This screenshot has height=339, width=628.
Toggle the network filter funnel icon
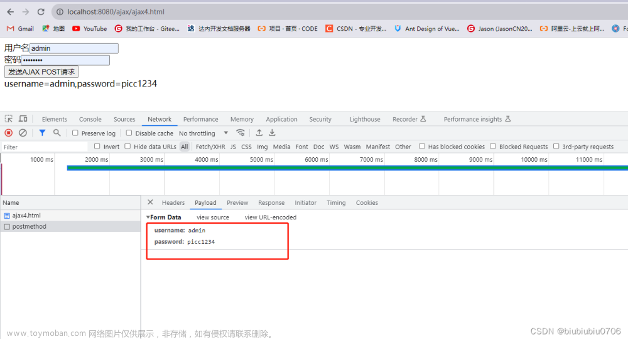[42, 133]
